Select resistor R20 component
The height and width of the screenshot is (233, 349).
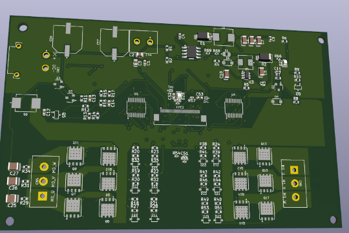click(135, 148)
